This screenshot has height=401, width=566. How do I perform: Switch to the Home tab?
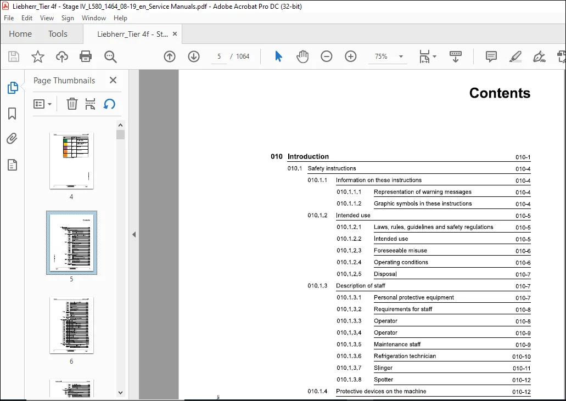tap(20, 34)
